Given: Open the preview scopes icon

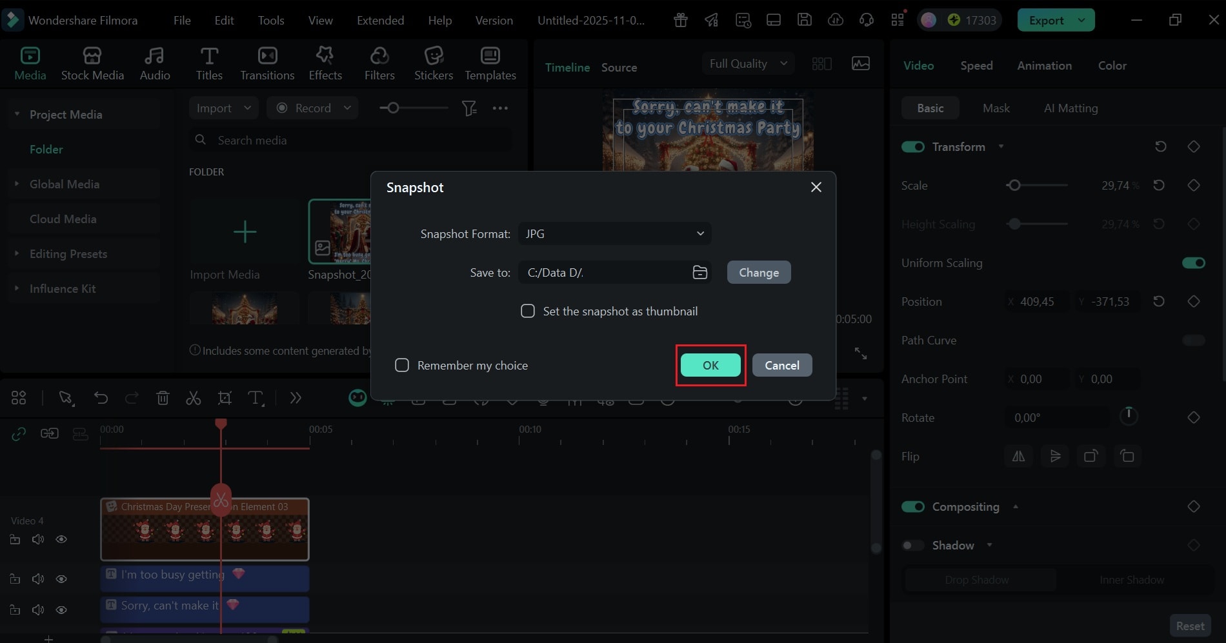Looking at the screenshot, I should click(x=861, y=64).
